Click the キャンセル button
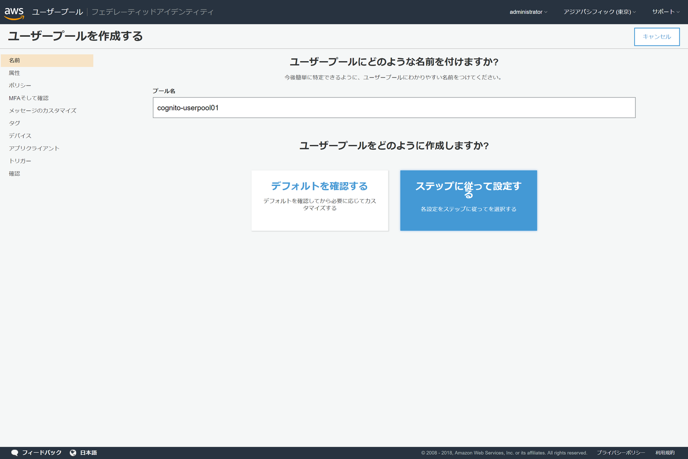 pyautogui.click(x=656, y=37)
